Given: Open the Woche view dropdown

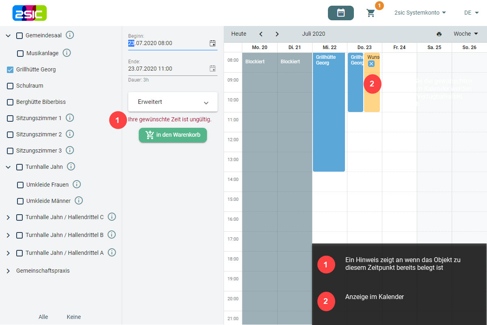Looking at the screenshot, I should [465, 34].
